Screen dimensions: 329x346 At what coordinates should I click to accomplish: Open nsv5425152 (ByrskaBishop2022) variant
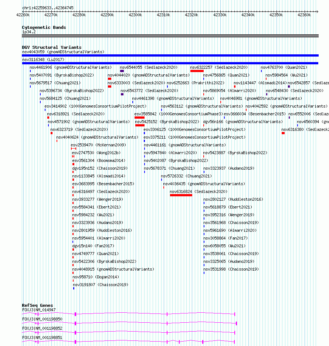(x=167, y=122)
